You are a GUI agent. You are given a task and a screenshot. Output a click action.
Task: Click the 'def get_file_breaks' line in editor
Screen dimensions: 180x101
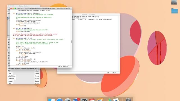(26, 13)
